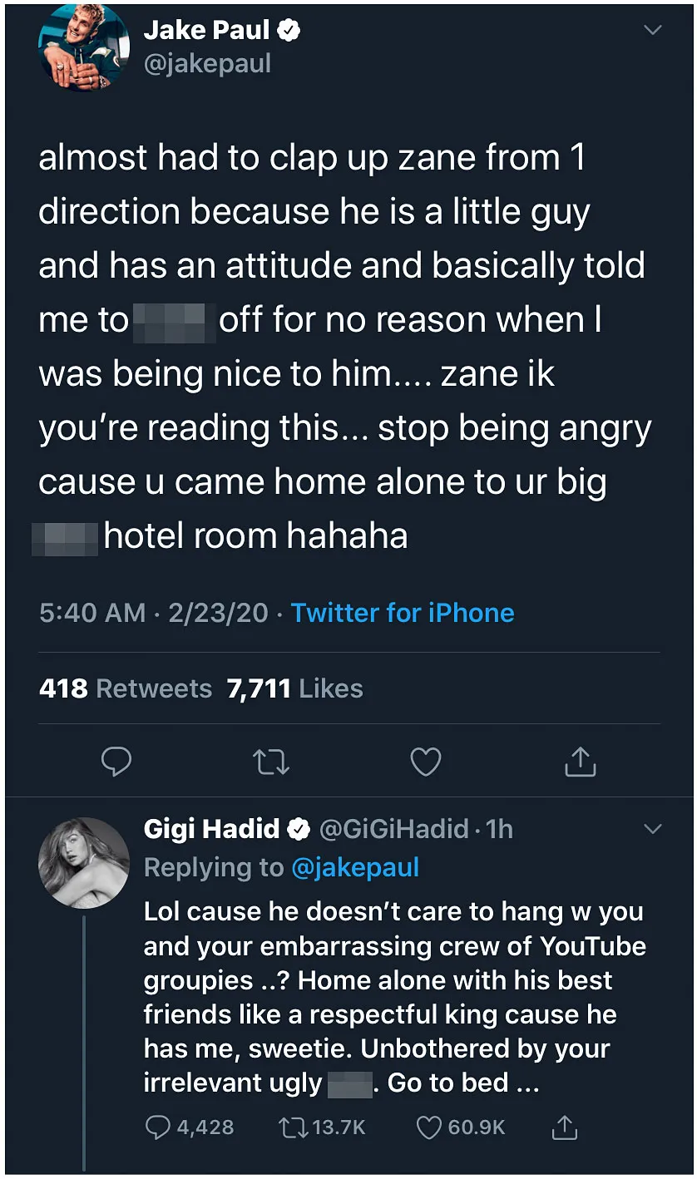Reply to Jake Paul's tweet
The image size is (697, 1179).
(x=116, y=761)
